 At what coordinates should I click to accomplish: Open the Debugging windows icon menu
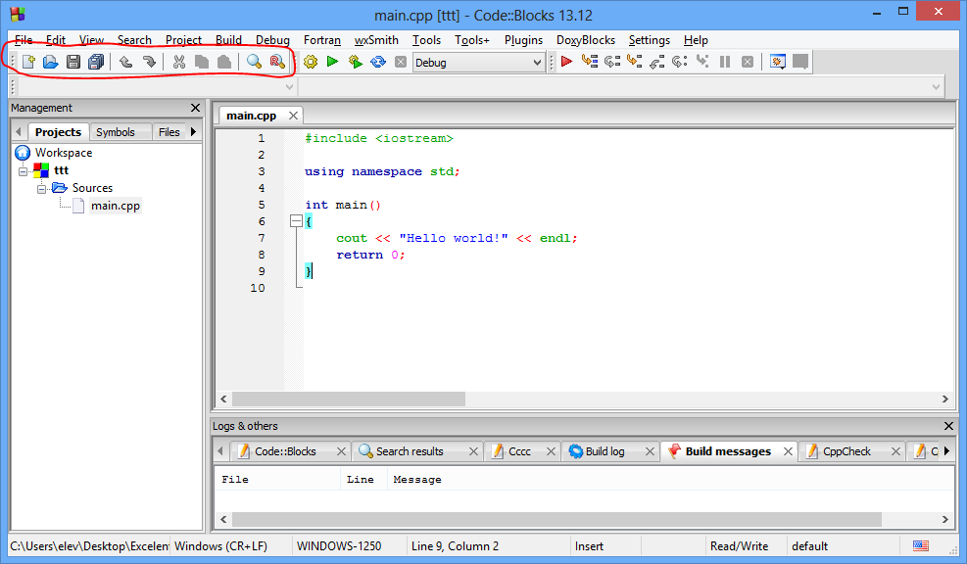(778, 62)
